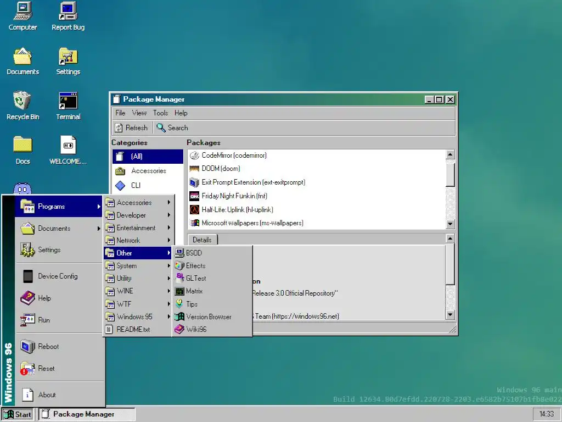The image size is (562, 422).
Task: Launch GLTest from Other submenu
Action: coord(212,278)
